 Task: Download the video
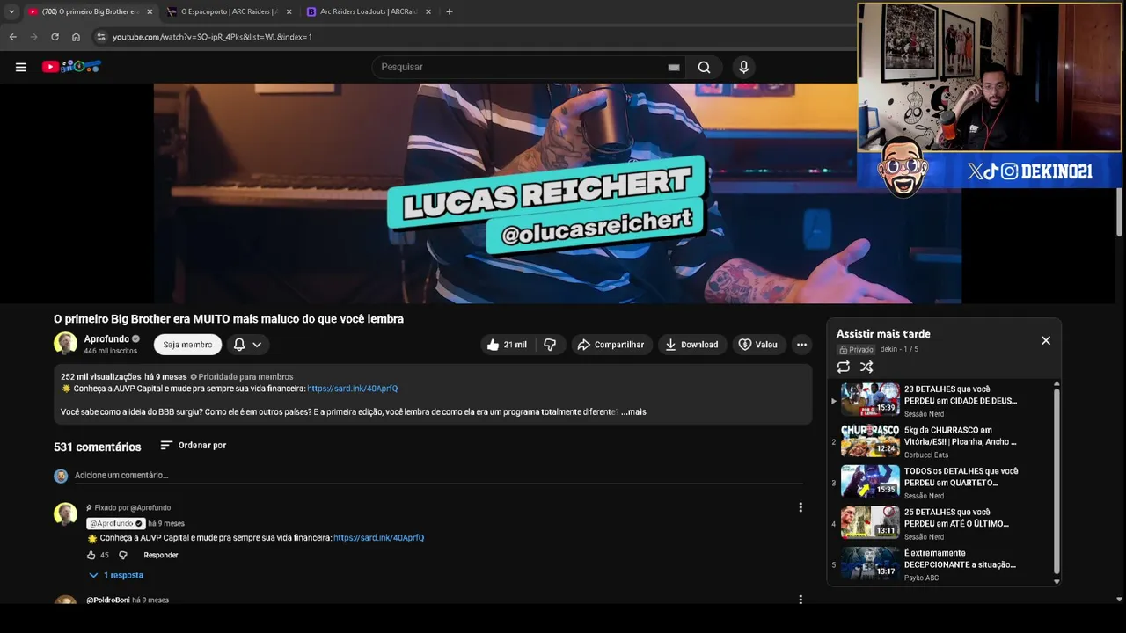(691, 345)
